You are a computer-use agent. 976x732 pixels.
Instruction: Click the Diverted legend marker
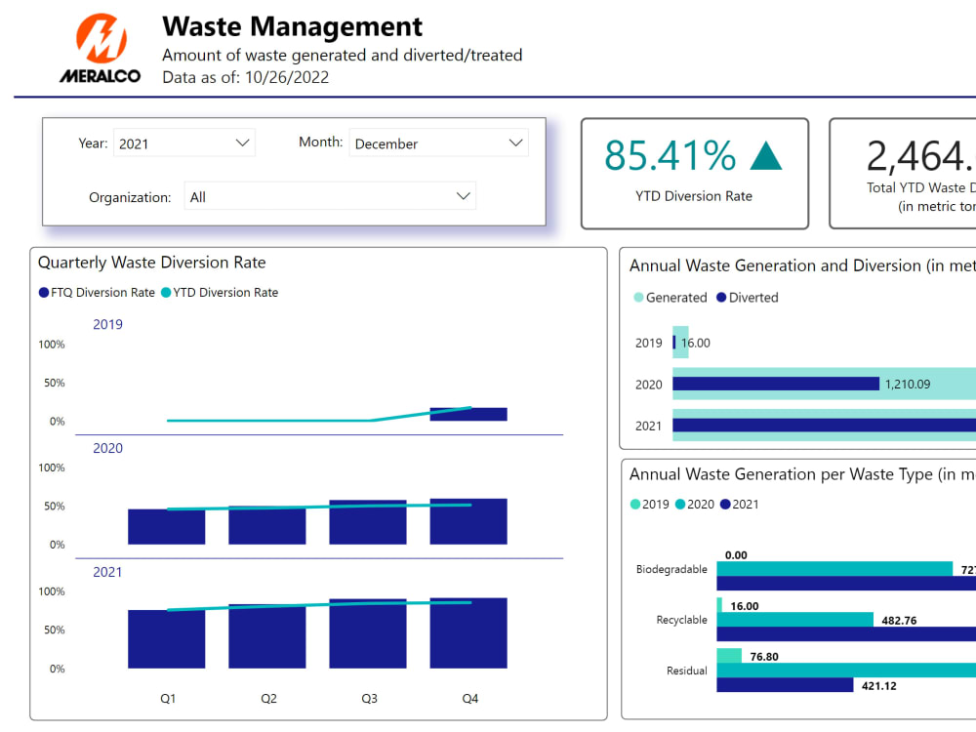coord(720,297)
